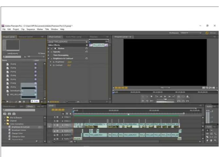
Task: Expand the Opacity effect properties
Action: [x=49, y=52]
